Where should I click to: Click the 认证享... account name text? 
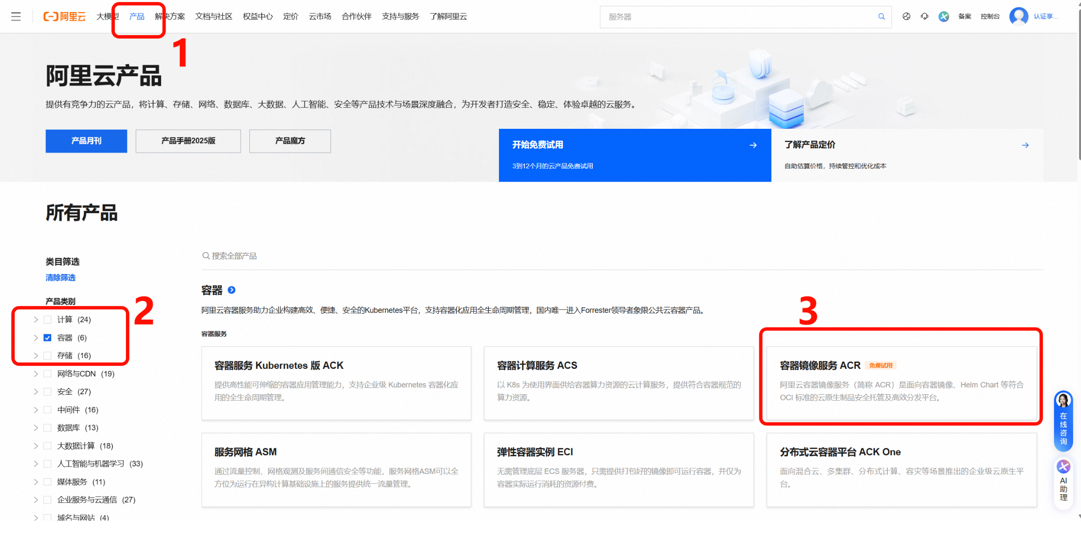click(1046, 17)
